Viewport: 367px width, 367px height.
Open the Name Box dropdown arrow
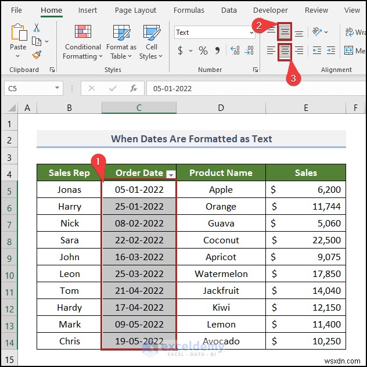coord(57,88)
